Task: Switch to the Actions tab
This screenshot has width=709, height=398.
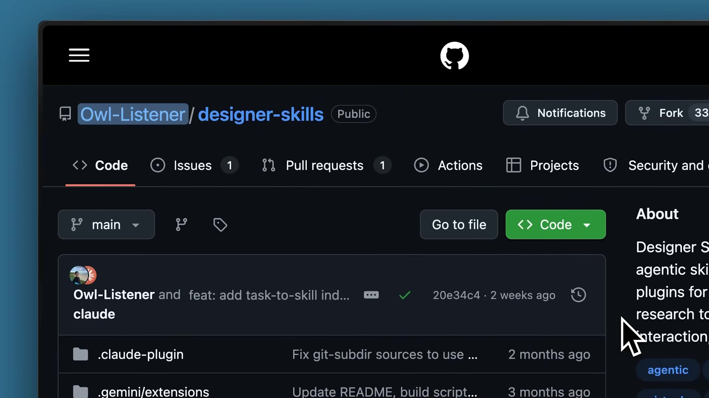Action: pos(448,165)
